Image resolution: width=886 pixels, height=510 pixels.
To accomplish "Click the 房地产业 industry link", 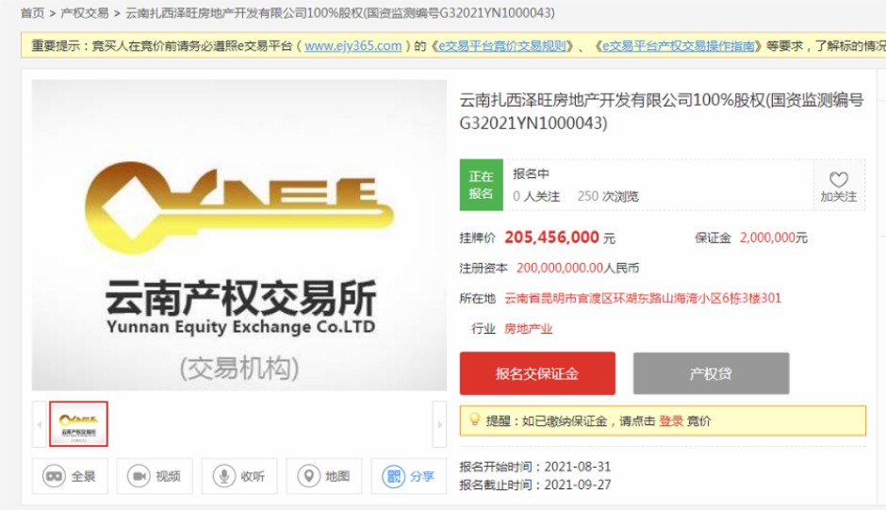I will pyautogui.click(x=528, y=329).
